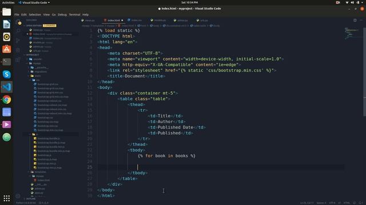
Task: Open the purple video player dock icon
Action: pyautogui.click(x=6, y=125)
